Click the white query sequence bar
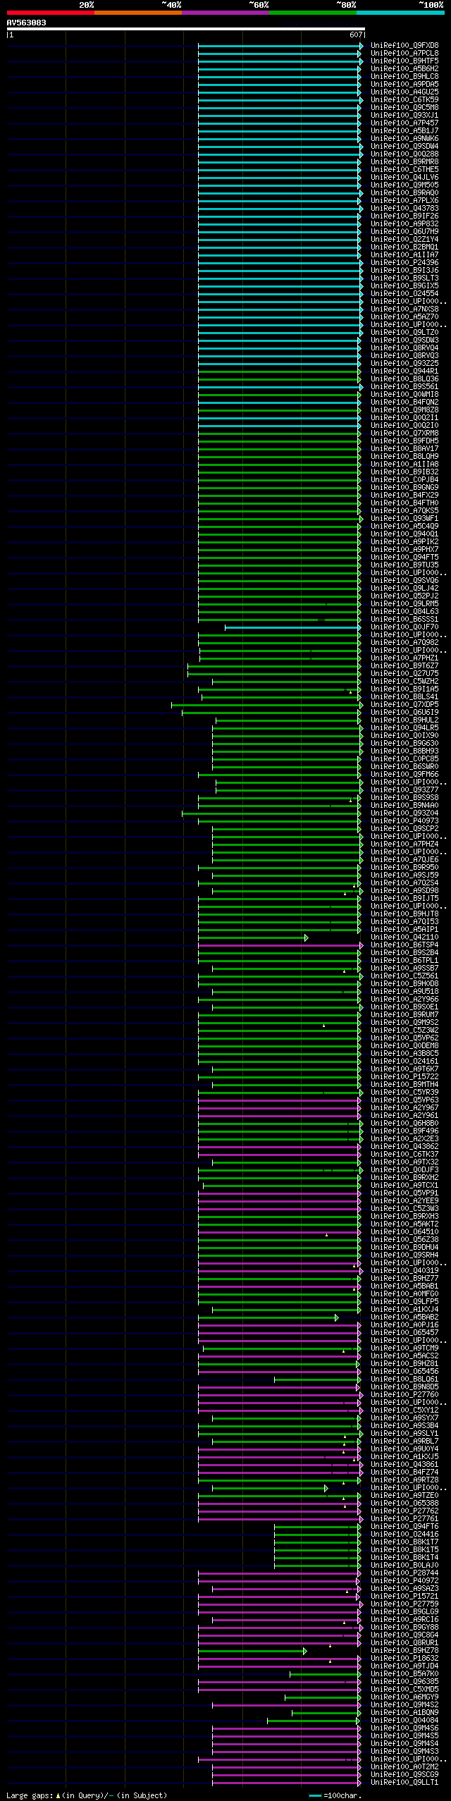Screen dimensions: 451x1801 [x=185, y=29]
